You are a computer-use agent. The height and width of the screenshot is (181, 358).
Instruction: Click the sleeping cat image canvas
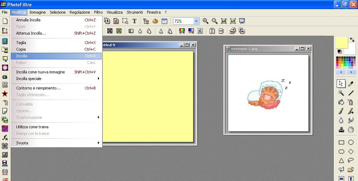(x=268, y=93)
